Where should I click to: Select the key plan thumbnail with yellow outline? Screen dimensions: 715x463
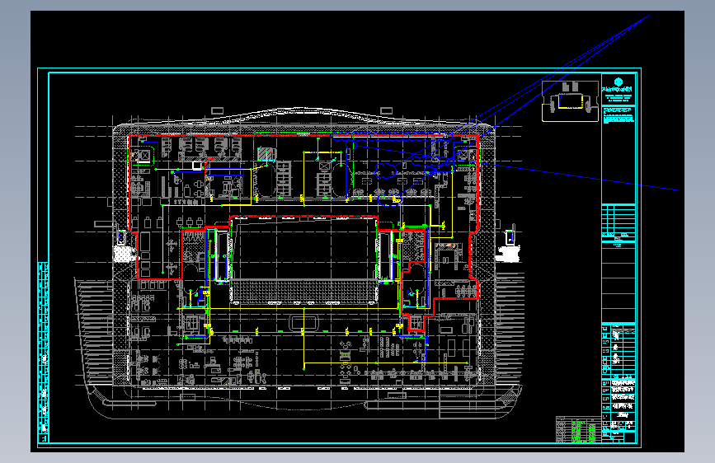[x=570, y=101]
